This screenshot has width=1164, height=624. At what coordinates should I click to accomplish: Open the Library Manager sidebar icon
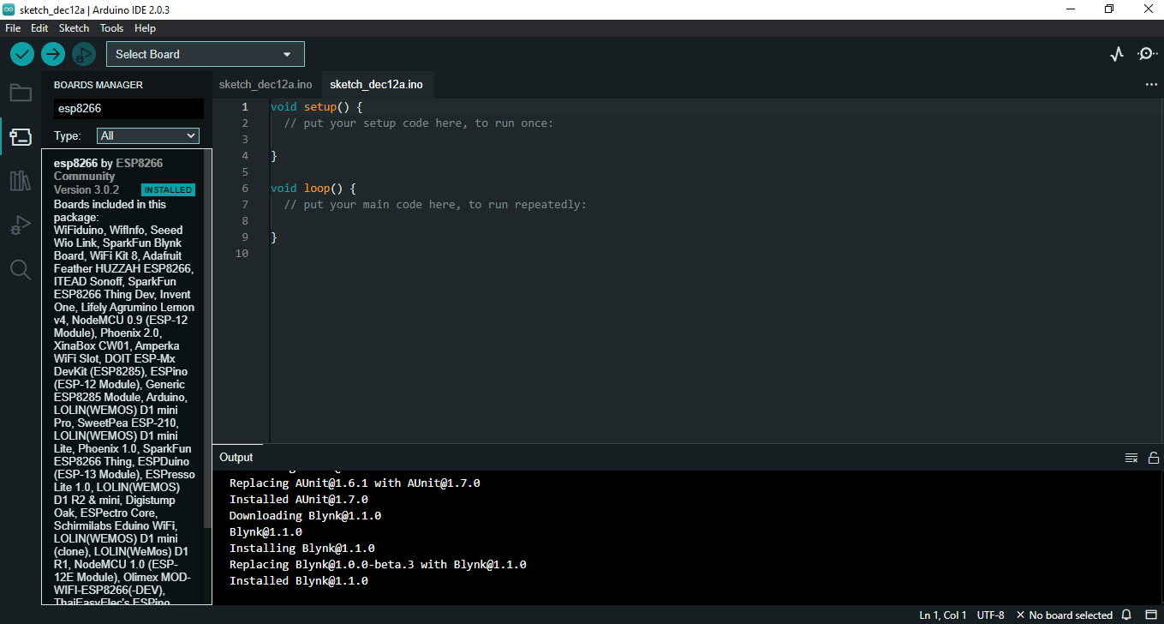pyautogui.click(x=21, y=181)
